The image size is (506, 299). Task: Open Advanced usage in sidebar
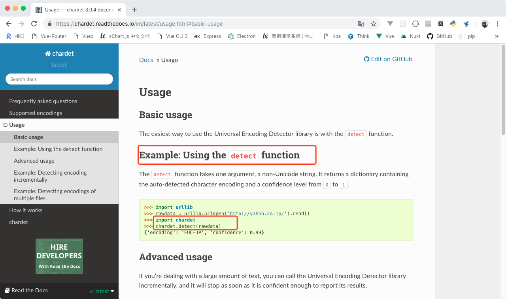pos(59,161)
